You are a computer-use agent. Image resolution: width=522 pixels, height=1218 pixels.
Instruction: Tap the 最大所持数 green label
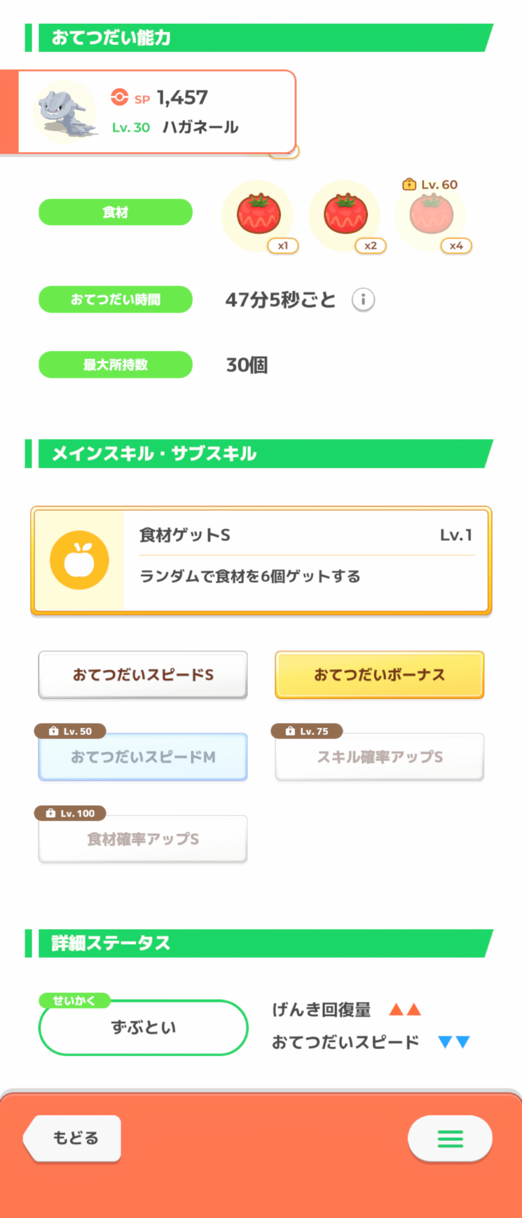point(115,365)
